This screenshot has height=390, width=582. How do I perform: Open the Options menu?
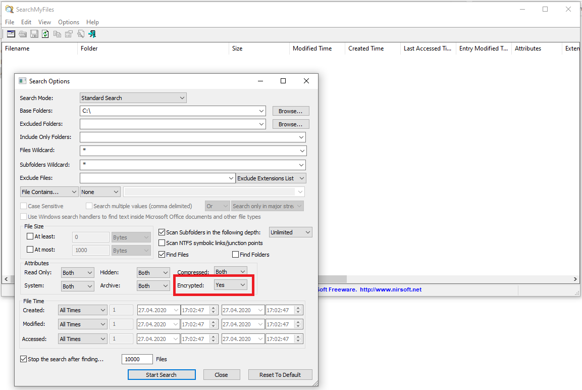[x=69, y=22]
